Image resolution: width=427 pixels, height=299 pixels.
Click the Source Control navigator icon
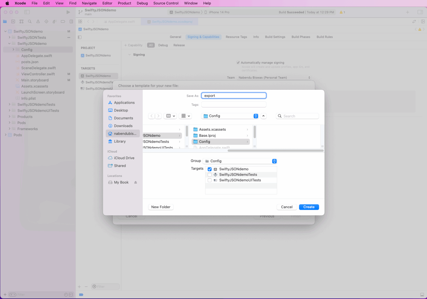(13, 21)
